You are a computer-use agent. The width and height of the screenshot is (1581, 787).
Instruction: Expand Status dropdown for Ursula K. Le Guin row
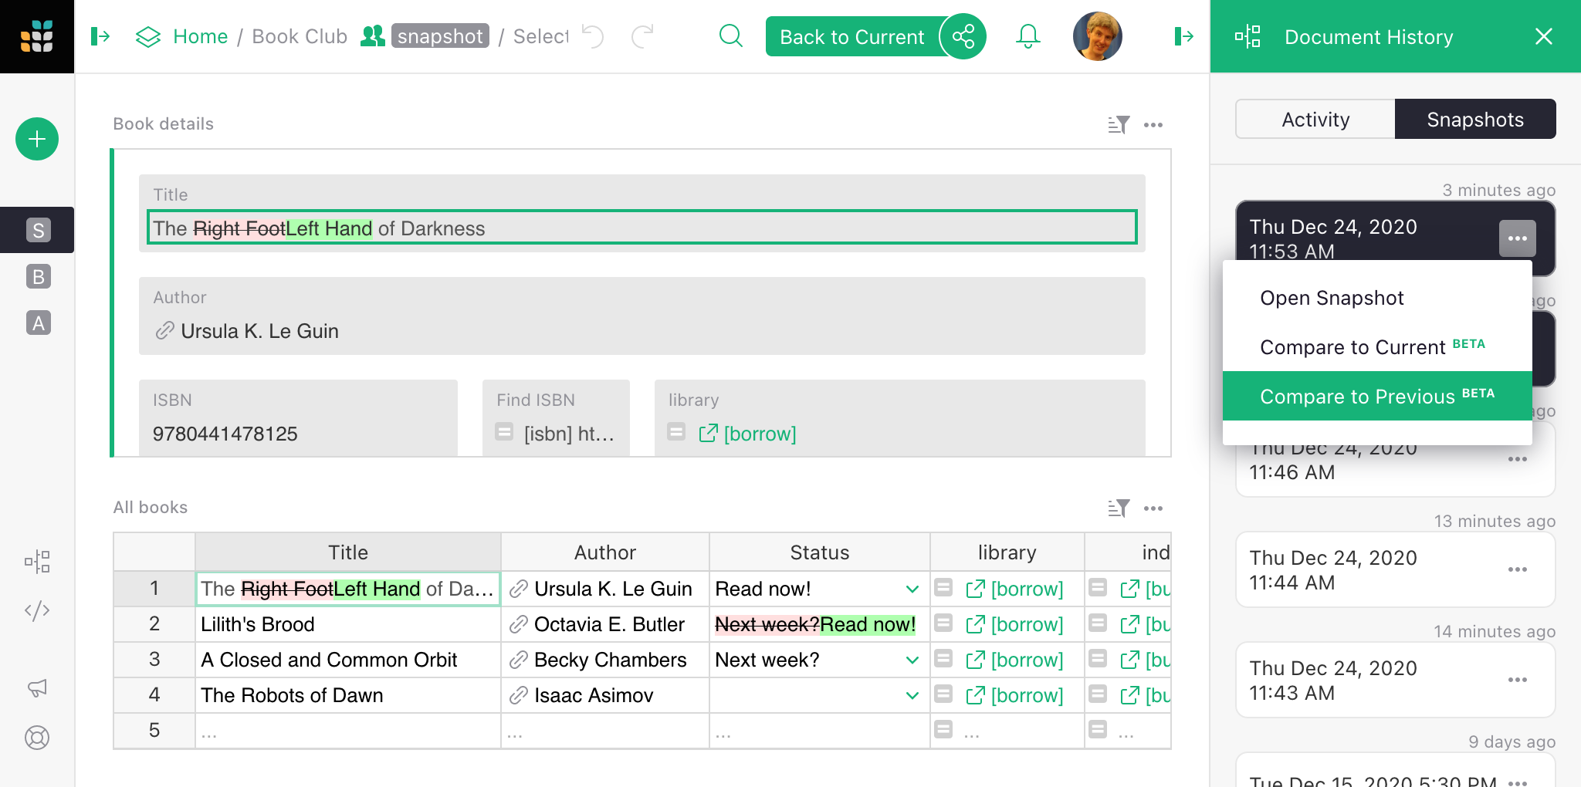pyautogui.click(x=912, y=589)
